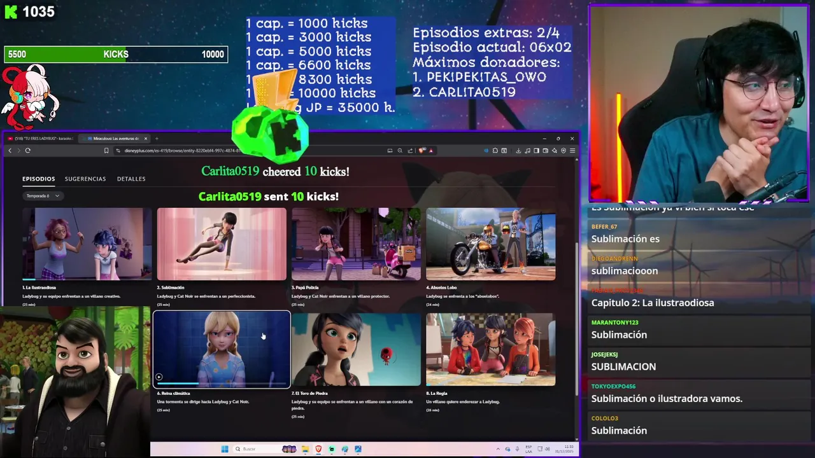Viewport: 815px width, 458px height.
Task: Click the title '2. Sublimación'
Action: pos(171,288)
